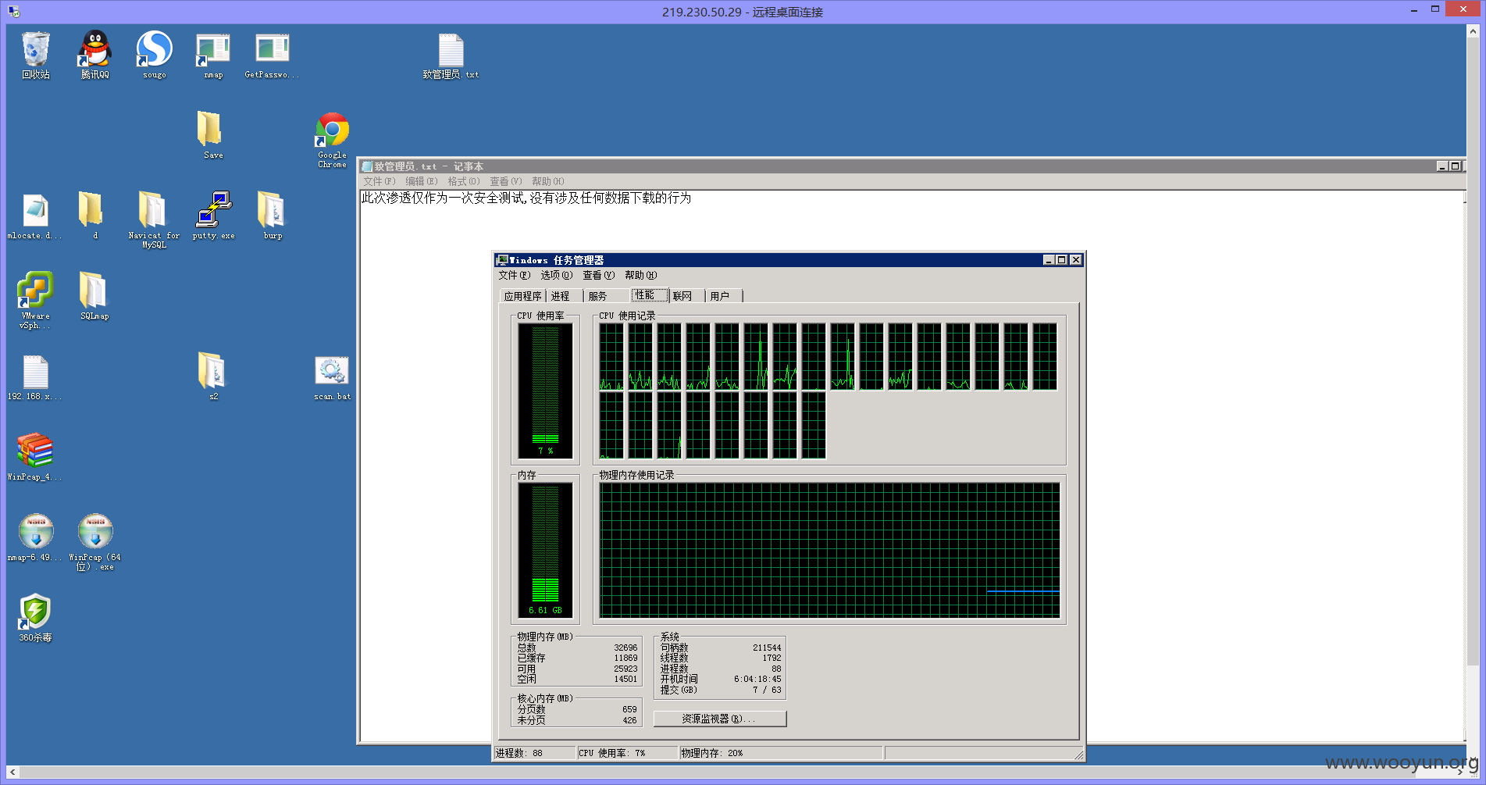Image resolution: width=1486 pixels, height=785 pixels.
Task: Select the nmap-6.49... installer icon
Action: coord(35,537)
